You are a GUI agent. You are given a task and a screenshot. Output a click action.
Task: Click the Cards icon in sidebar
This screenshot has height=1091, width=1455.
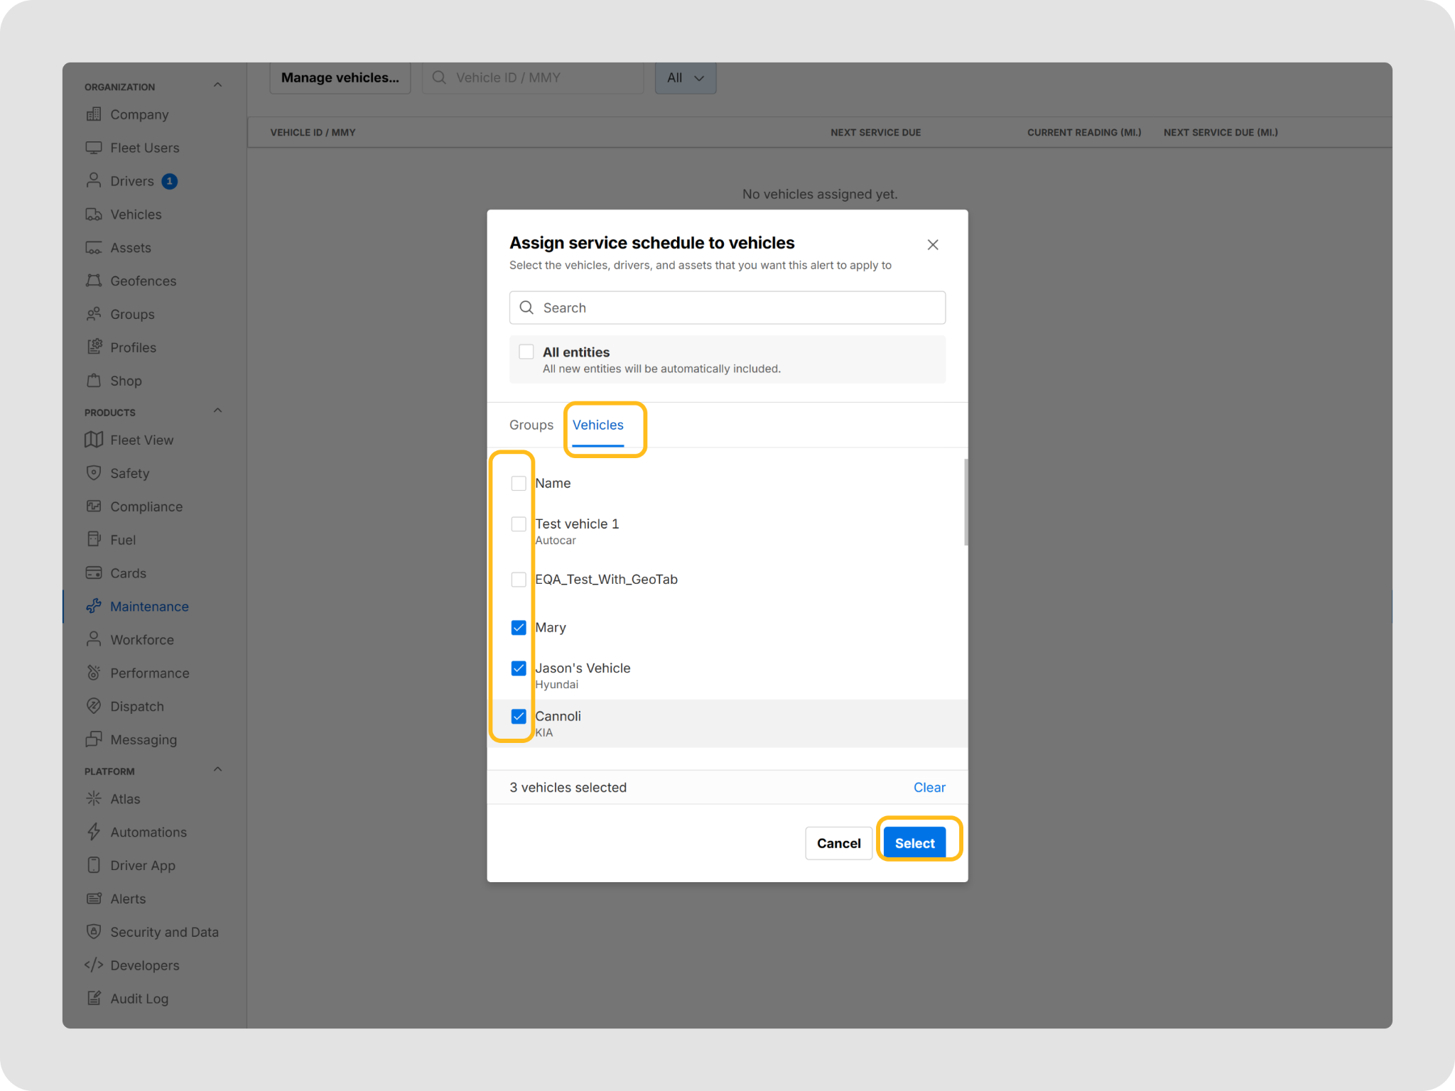click(x=94, y=572)
